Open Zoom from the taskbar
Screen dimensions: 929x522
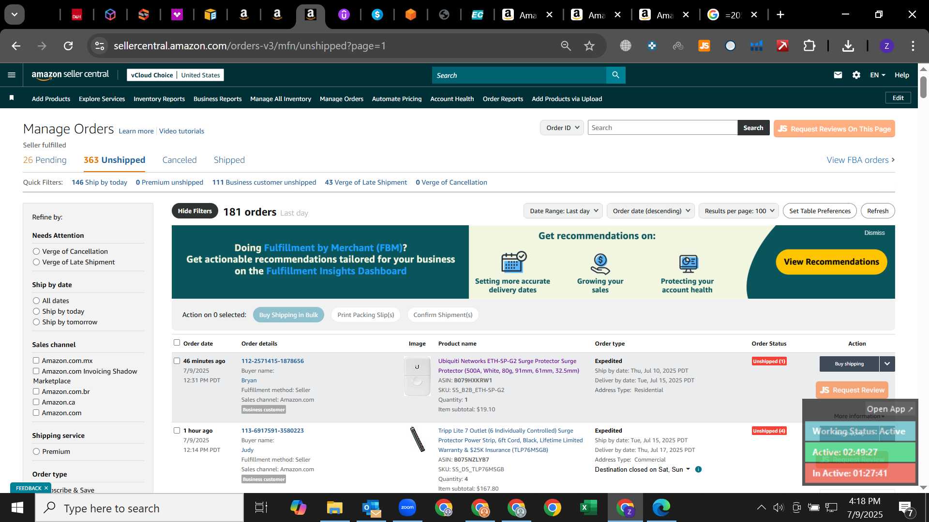407,507
